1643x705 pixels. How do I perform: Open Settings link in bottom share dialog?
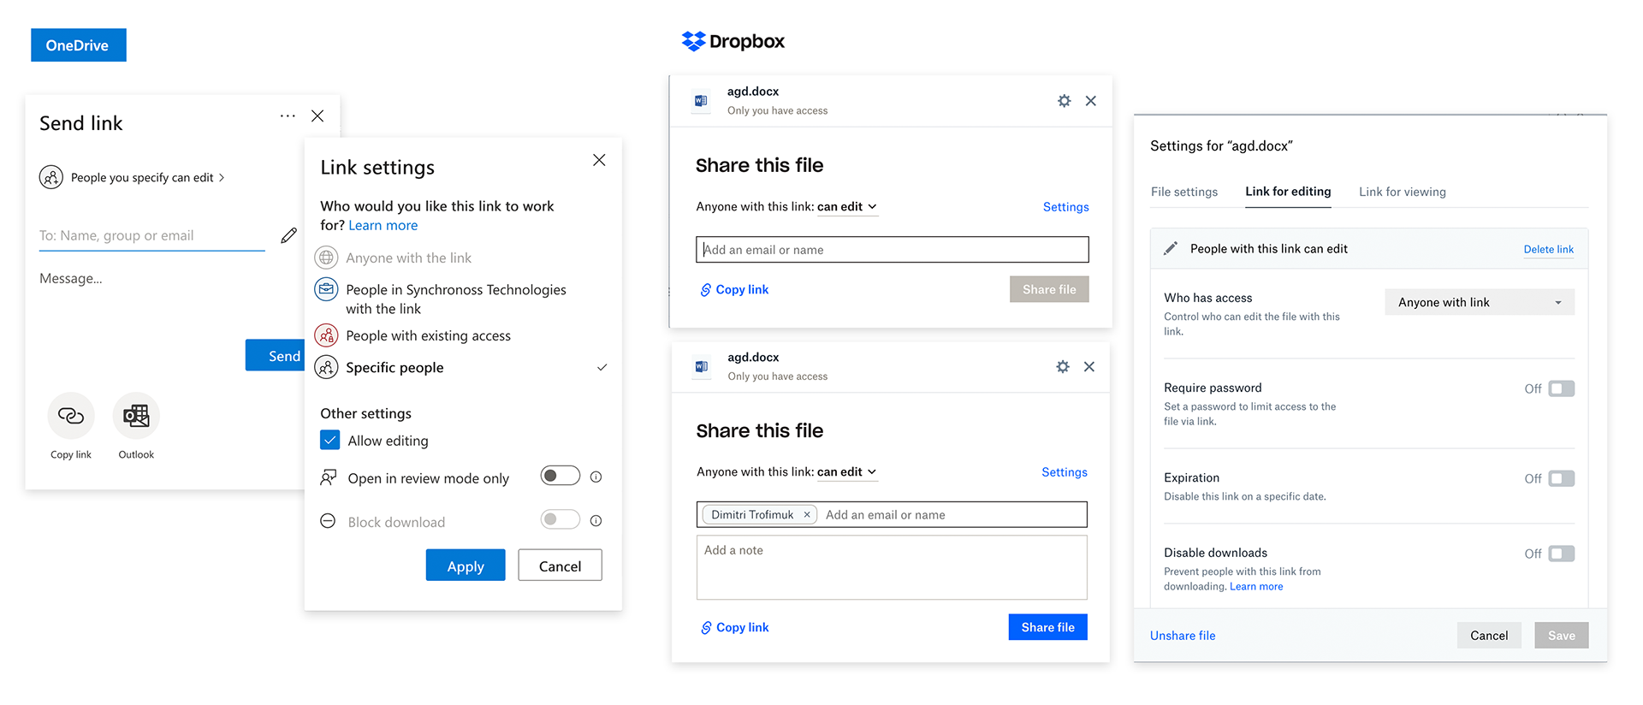pyautogui.click(x=1065, y=471)
